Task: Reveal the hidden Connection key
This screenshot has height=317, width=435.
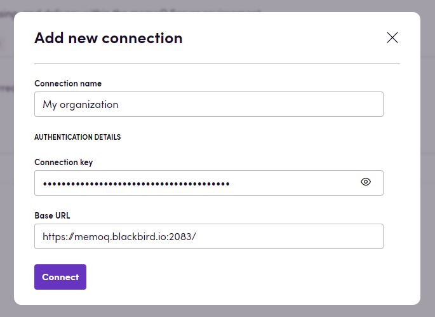Action: coord(366,182)
